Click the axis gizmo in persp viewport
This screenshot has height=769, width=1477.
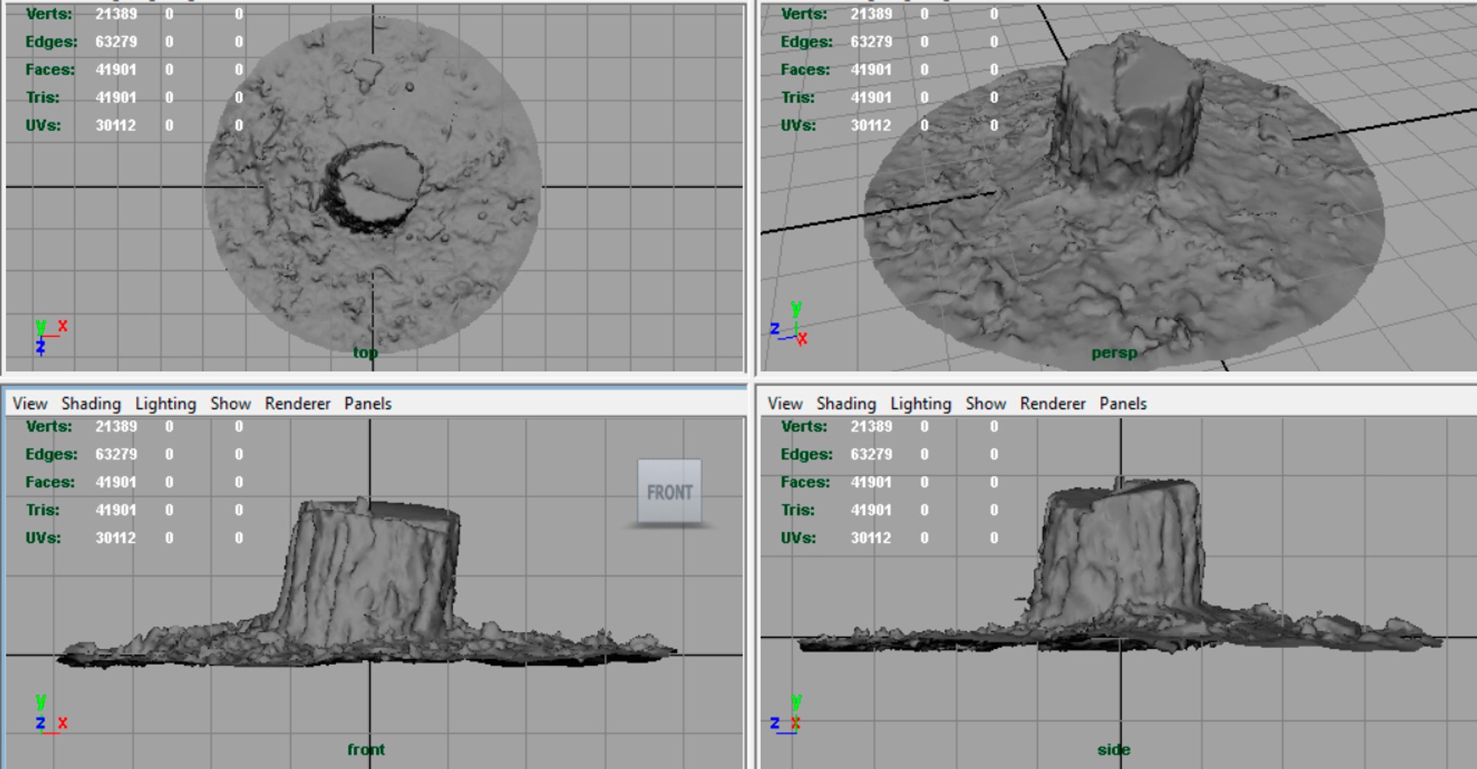tap(790, 324)
